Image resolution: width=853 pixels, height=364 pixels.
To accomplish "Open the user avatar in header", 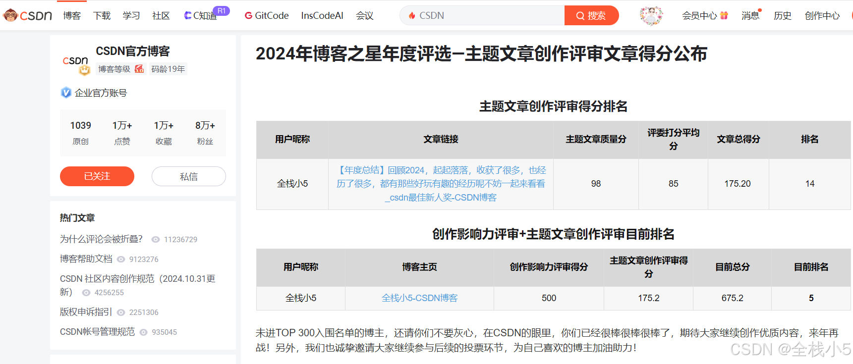I will (x=651, y=16).
